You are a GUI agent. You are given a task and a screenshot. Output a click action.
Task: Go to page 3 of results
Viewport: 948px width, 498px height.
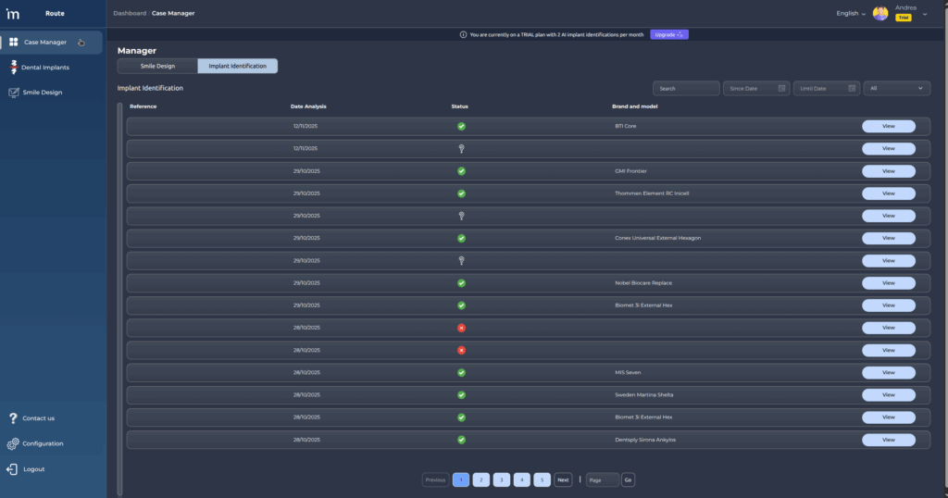pos(501,479)
